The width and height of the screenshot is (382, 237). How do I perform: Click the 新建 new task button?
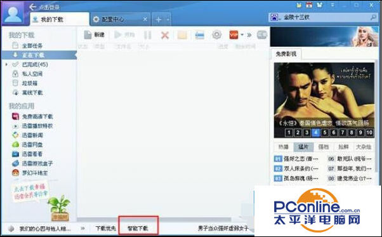tap(94, 35)
